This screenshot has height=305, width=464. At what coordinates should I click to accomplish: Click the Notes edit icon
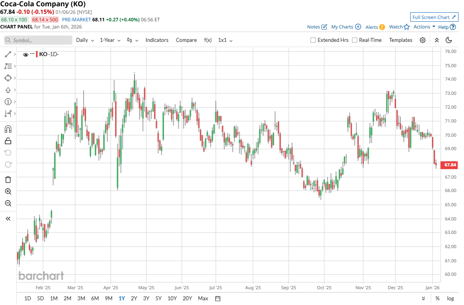(x=324, y=27)
